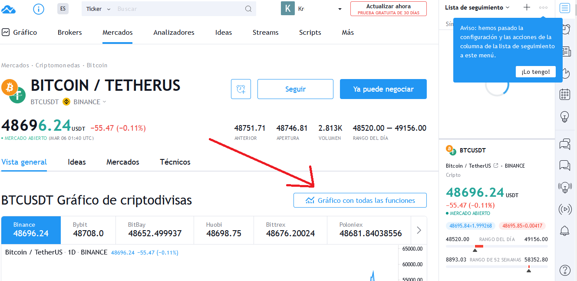Viewport: 577px width, 281px height.
Task: Click the Binance logo beside BTCUSDT
Action: point(66,102)
